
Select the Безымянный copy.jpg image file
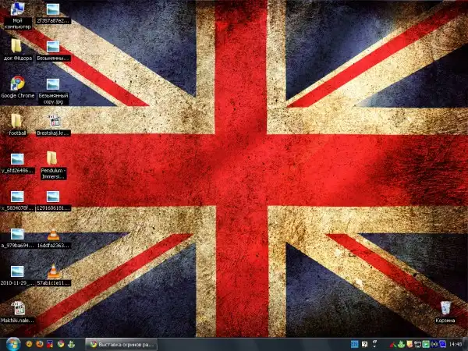[x=53, y=84]
